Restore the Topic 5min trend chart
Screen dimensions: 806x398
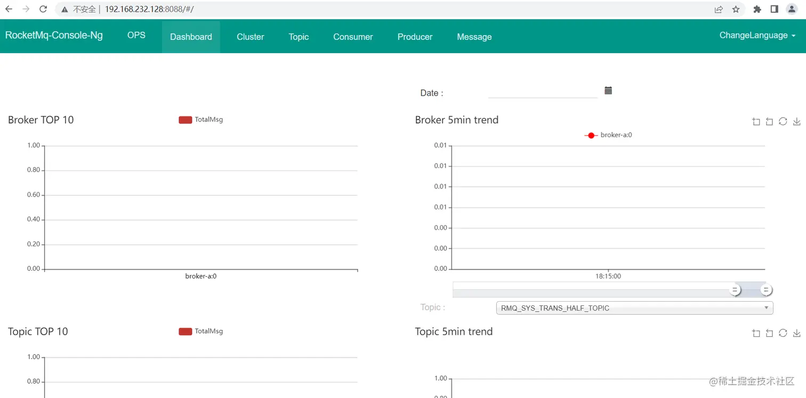(x=783, y=333)
